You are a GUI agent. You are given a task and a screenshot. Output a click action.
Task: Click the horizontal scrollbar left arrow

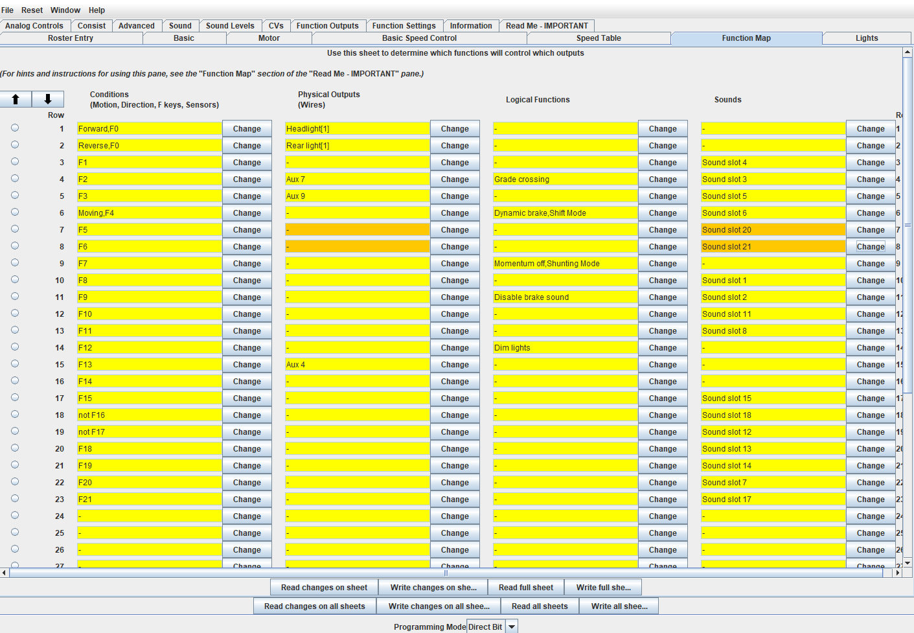coord(5,573)
